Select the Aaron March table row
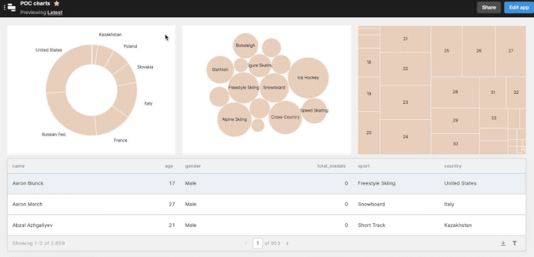534x257 pixels. click(266, 204)
